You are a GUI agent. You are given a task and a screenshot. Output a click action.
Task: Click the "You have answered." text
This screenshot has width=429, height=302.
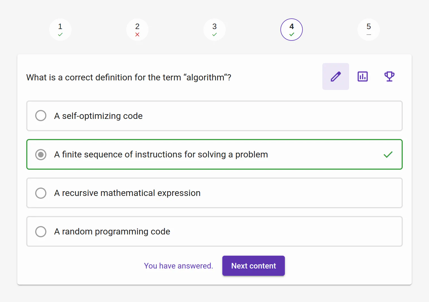[x=178, y=266]
